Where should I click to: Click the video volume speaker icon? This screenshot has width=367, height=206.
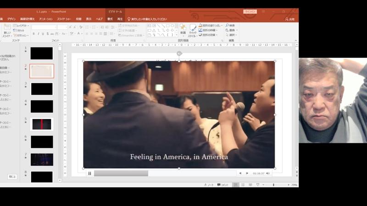268,173
